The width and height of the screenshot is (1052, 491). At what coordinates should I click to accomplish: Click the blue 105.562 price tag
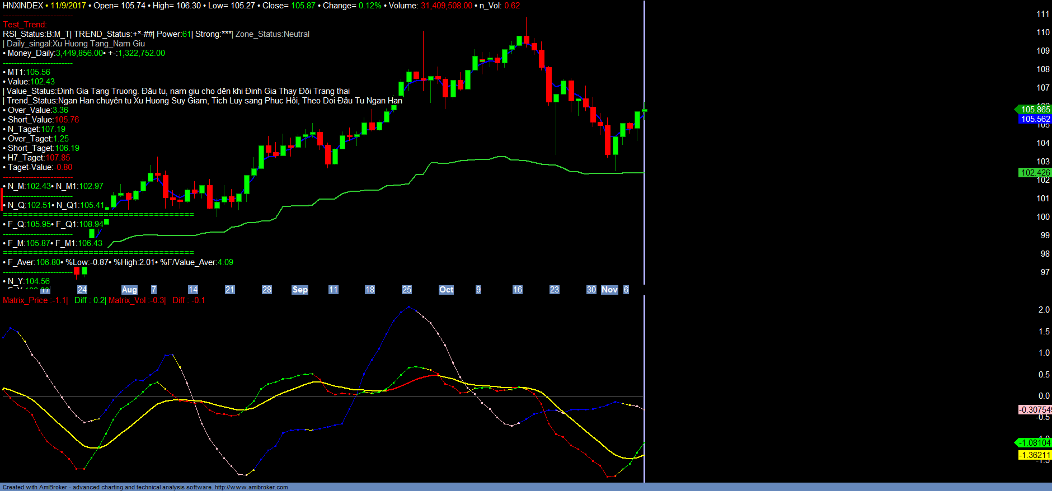[x=1035, y=119]
